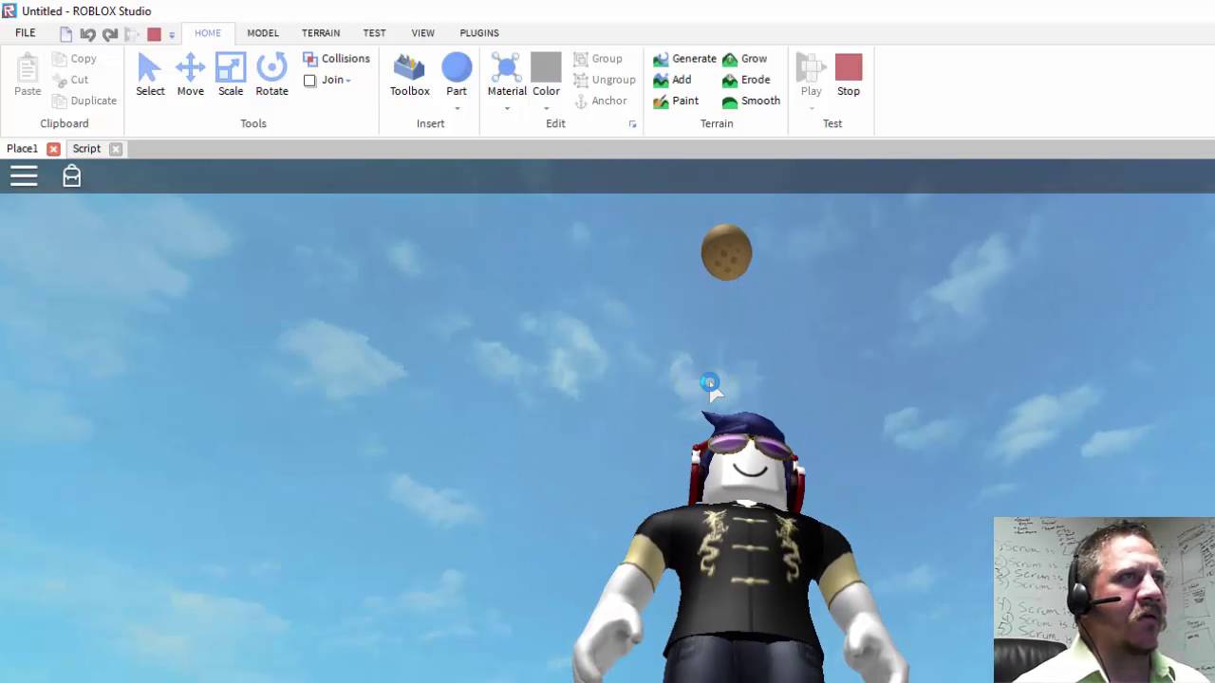Expand the Play mode dropdown arrow
The image size is (1215, 683).
[x=811, y=108]
